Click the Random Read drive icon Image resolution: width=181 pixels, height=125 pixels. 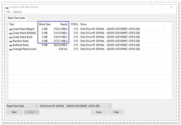coord(11,41)
